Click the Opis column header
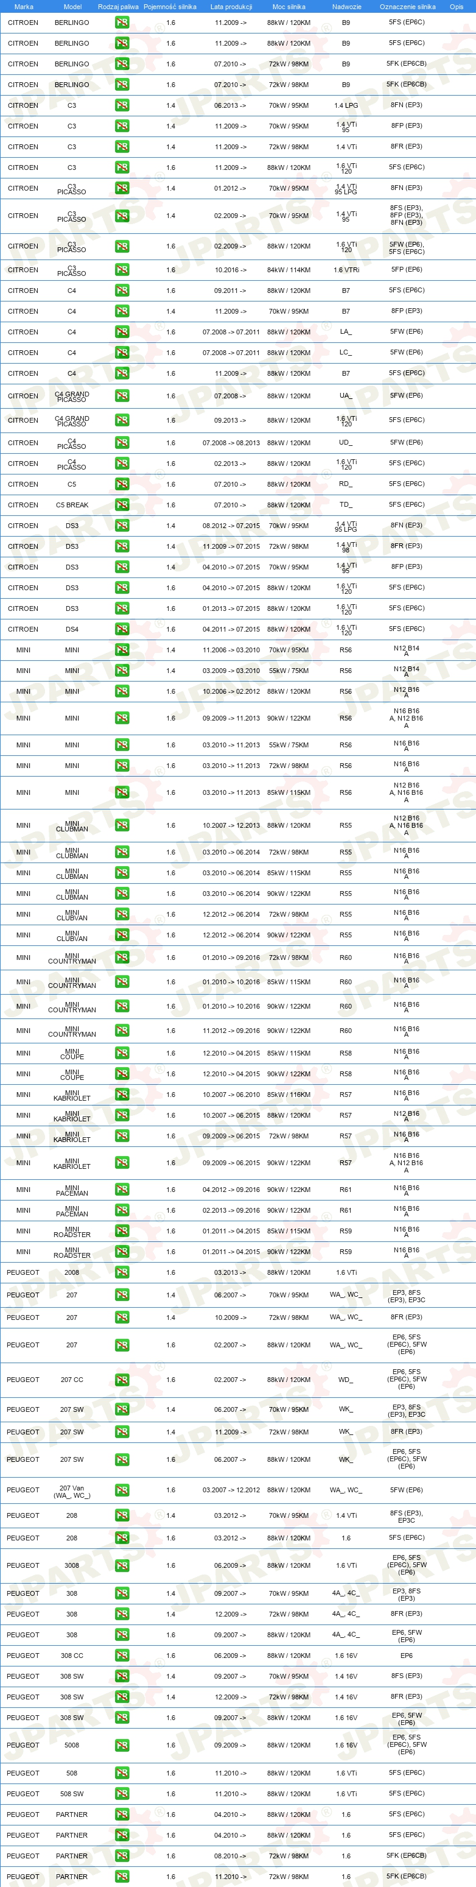 [x=457, y=7]
